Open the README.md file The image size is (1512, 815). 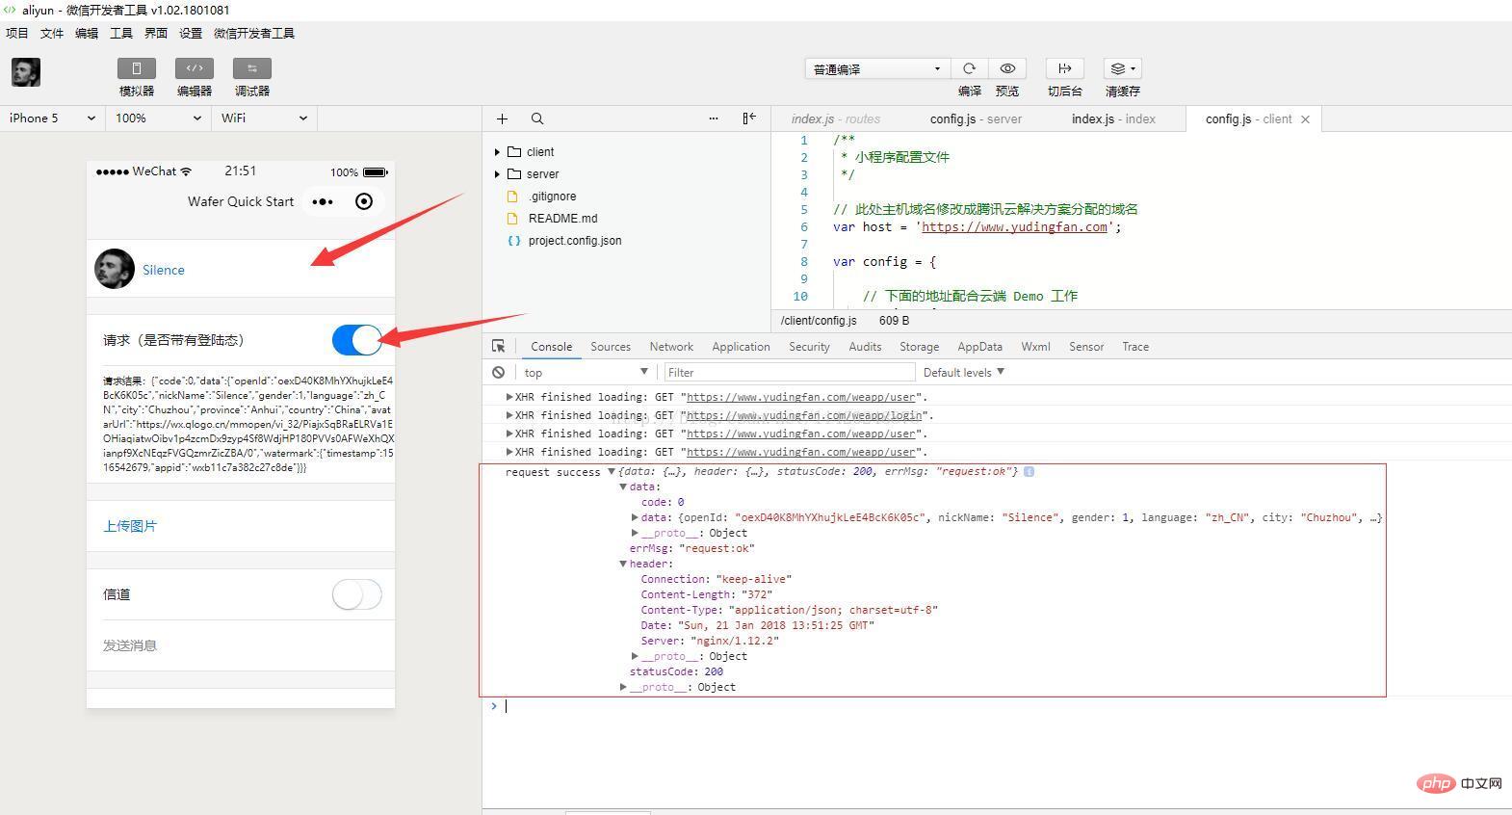pos(562,219)
